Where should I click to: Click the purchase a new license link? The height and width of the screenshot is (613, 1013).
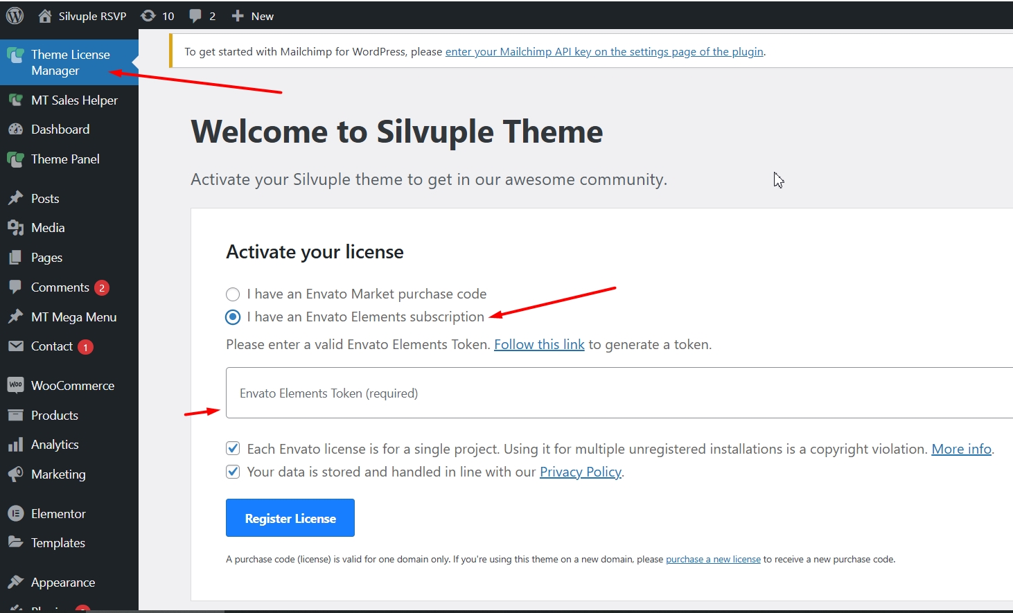(x=713, y=560)
